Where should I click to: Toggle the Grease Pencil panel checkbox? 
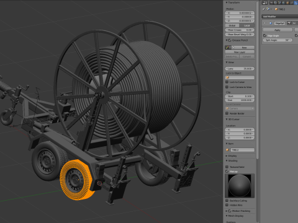pyautogui.click(x=230, y=40)
